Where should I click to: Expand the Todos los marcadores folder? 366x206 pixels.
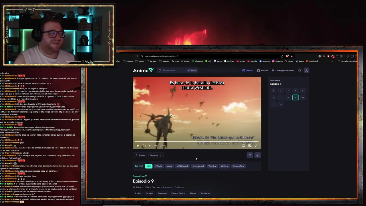point(347,61)
